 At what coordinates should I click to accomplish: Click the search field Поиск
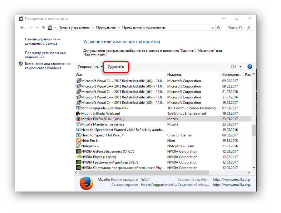pos(236,28)
